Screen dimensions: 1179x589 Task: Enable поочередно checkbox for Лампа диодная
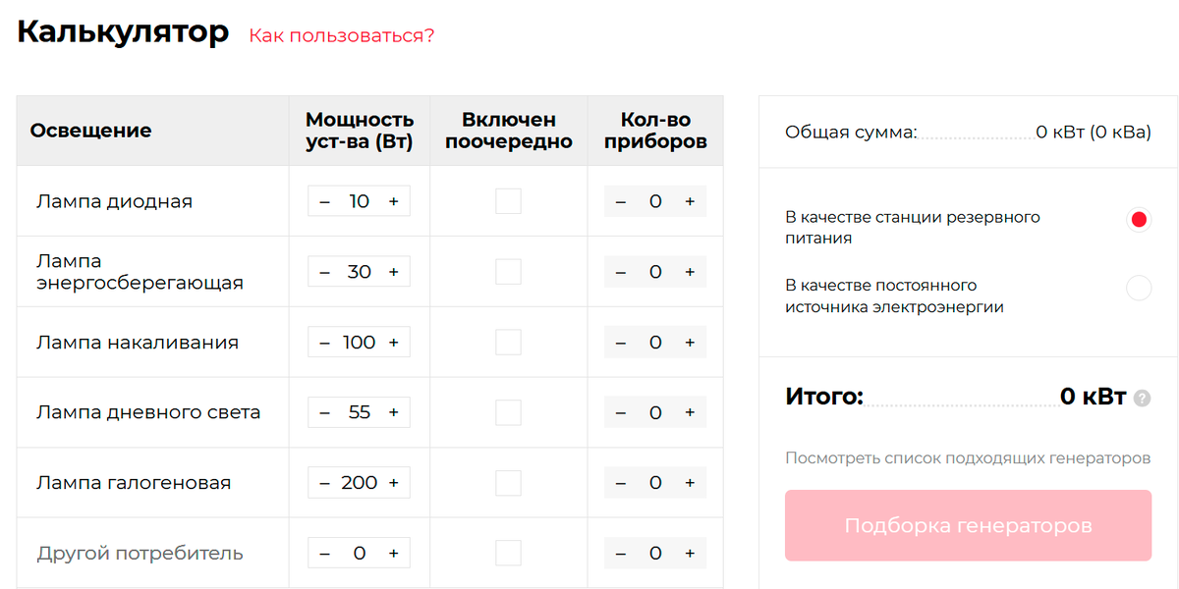(x=508, y=201)
